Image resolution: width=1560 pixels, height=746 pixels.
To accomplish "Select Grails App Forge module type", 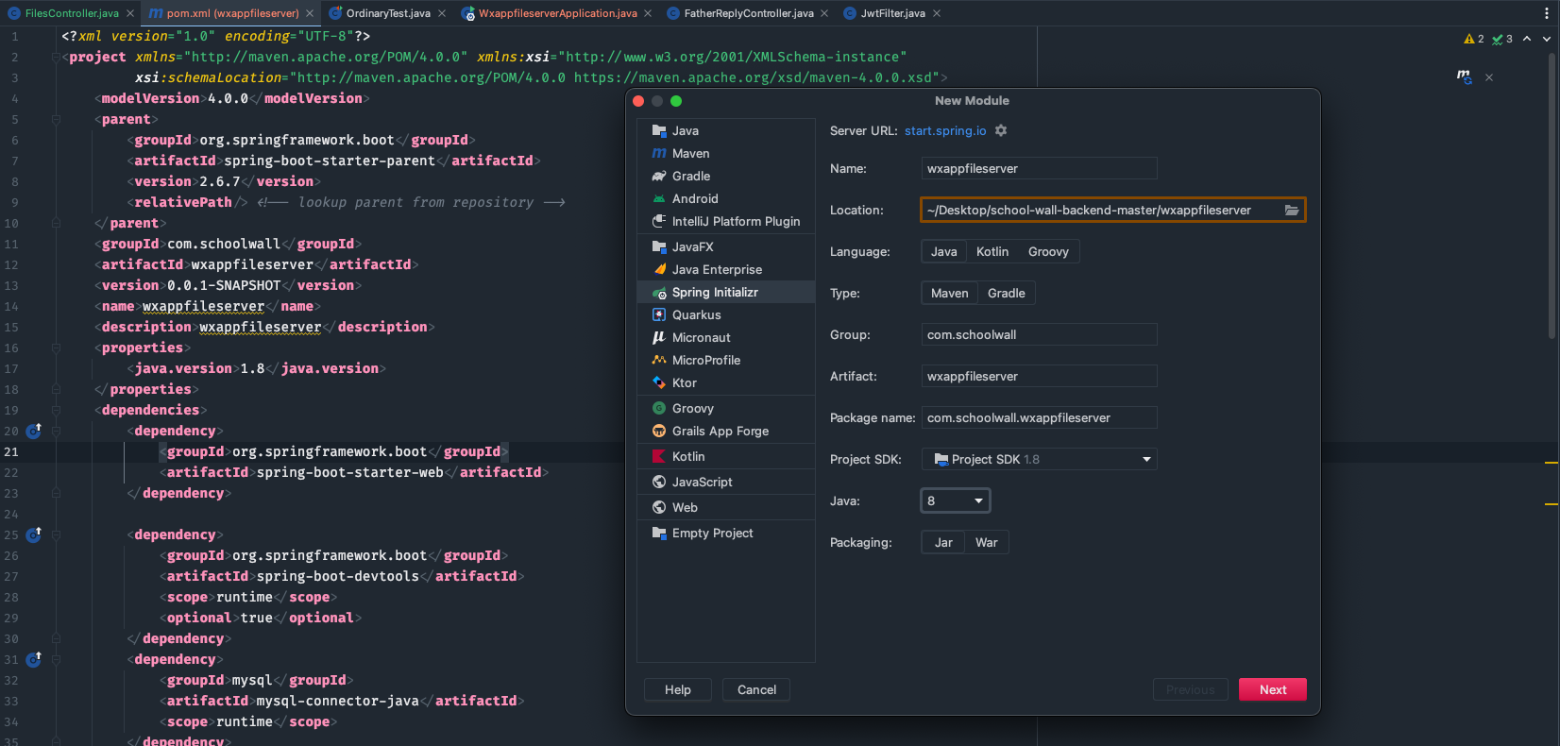I will tap(725, 431).
